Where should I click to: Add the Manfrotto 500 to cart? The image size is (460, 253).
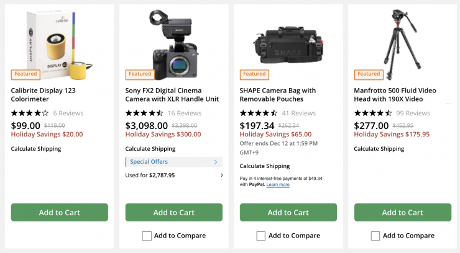402,213
